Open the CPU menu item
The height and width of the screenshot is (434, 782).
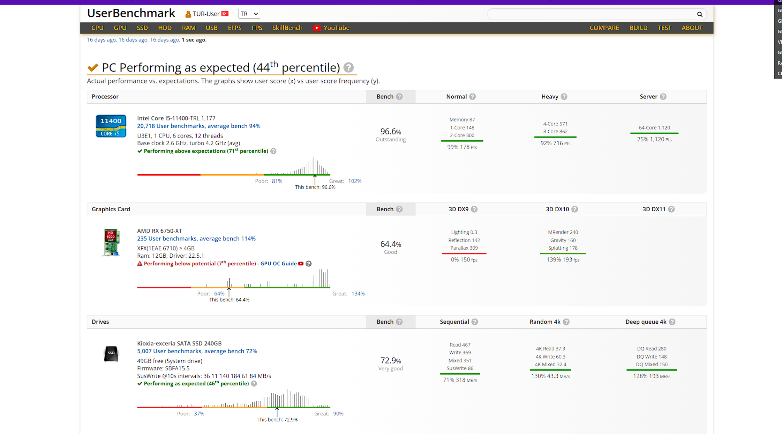[x=97, y=28]
